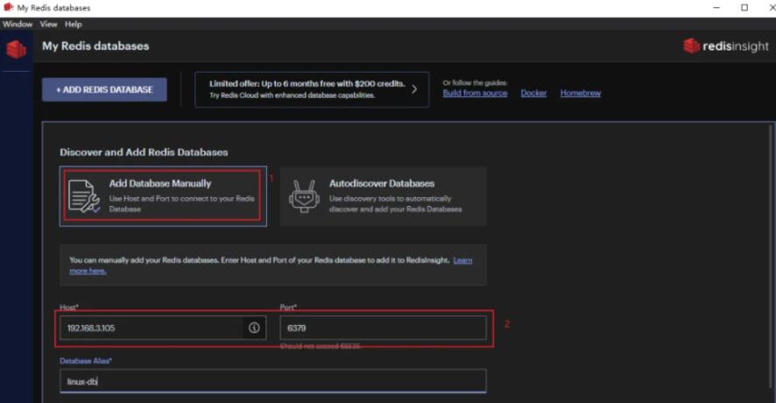
Task: Expand the limited offer banner chevron arrow
Action: coord(414,89)
